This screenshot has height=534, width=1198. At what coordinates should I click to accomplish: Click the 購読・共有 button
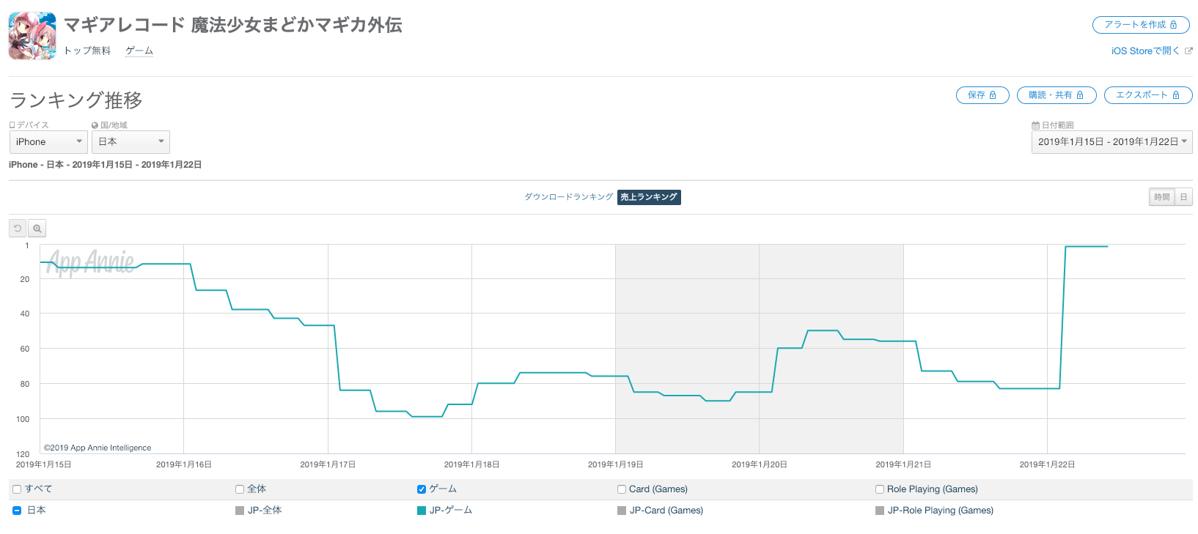1056,95
